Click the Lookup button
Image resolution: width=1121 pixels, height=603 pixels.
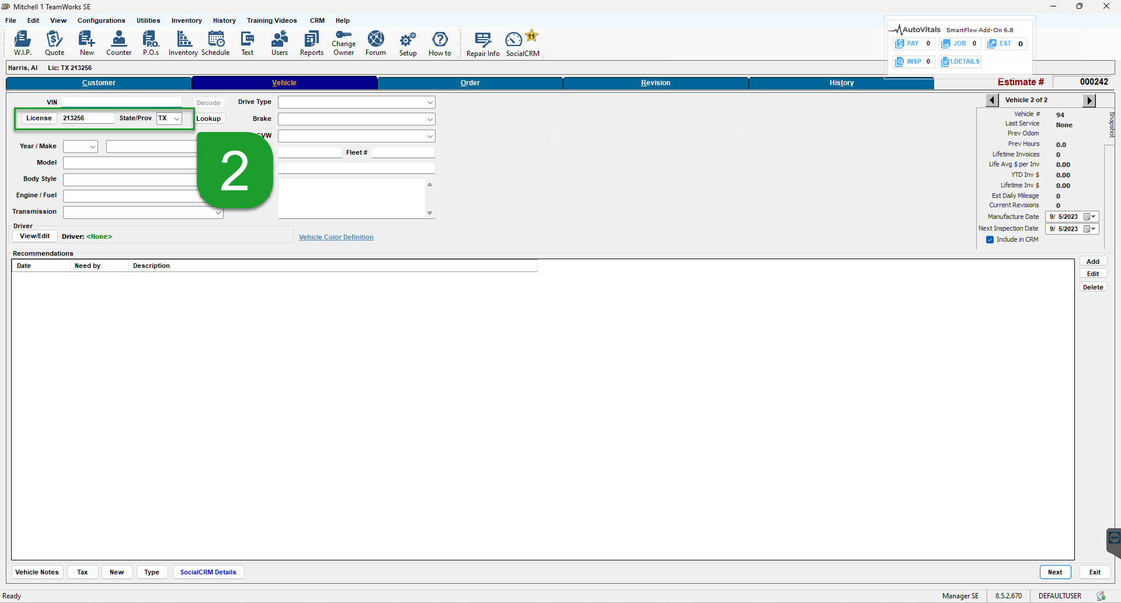point(208,118)
